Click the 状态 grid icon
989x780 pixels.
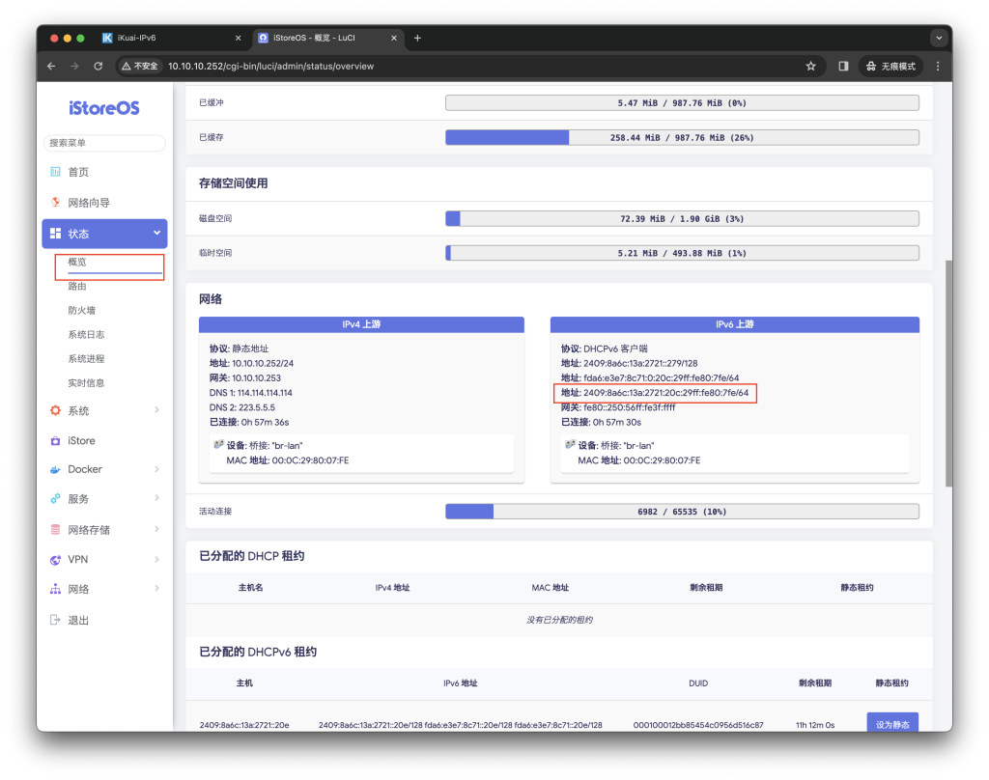55,234
